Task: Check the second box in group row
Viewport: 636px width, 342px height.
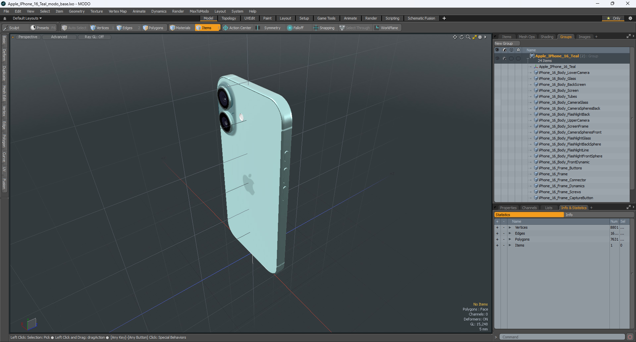Action: point(518,58)
